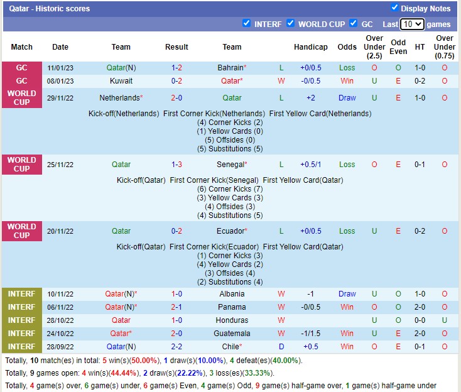
Task: Click the Chile team name
Action: (x=230, y=347)
